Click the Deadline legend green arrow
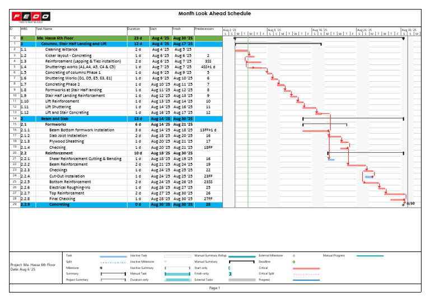 pos(294,262)
